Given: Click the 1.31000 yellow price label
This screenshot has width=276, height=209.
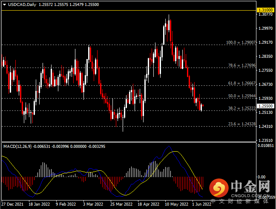Looking at the screenshot, I should tap(265, 10).
